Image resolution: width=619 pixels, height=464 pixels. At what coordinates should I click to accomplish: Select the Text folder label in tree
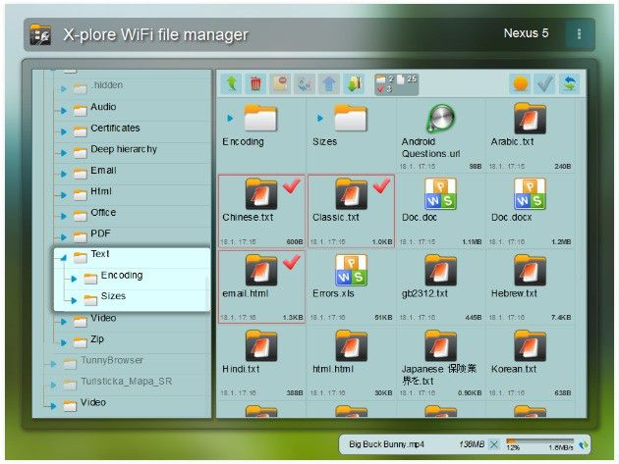coord(100,254)
